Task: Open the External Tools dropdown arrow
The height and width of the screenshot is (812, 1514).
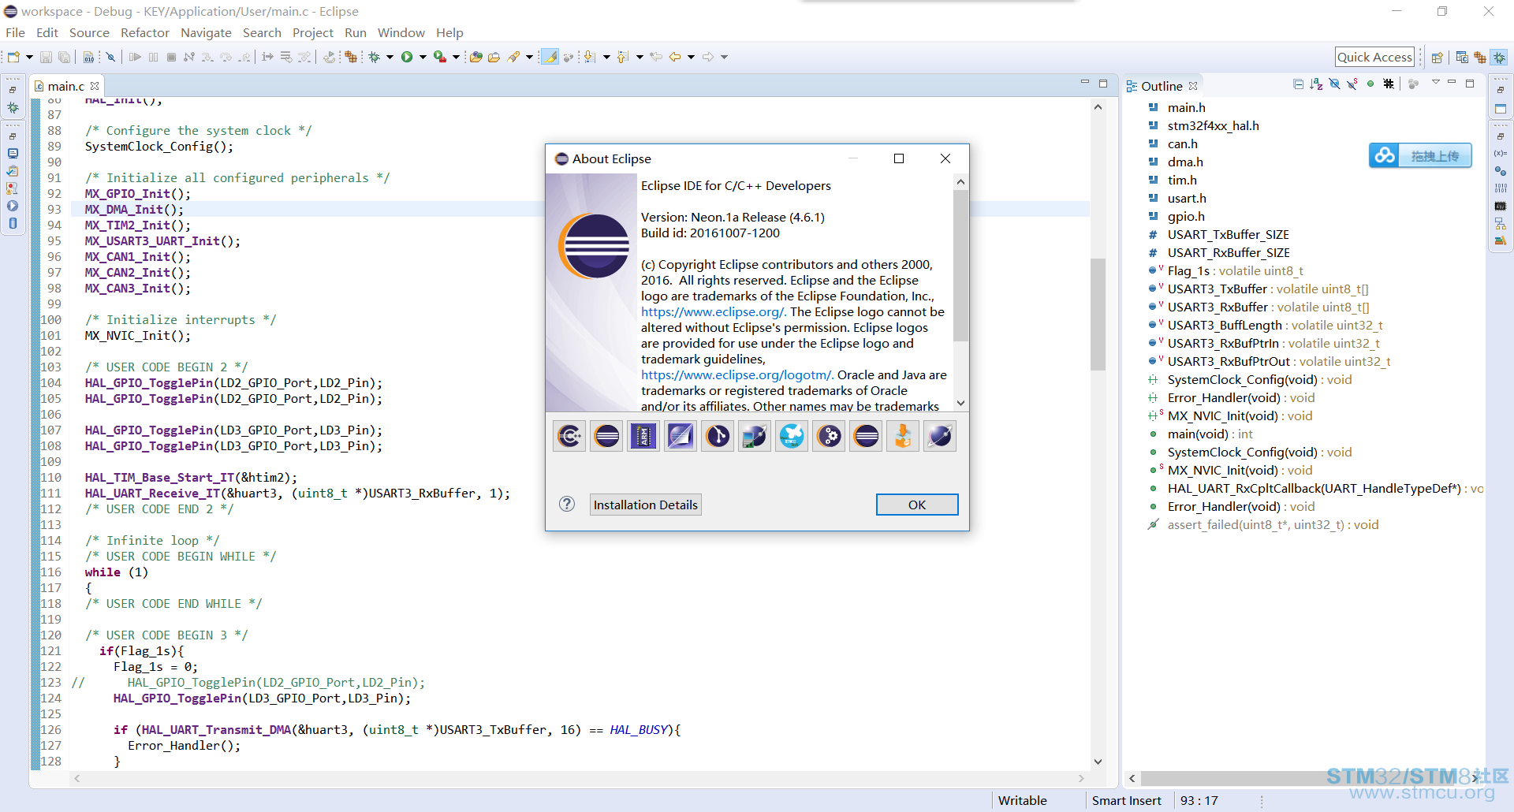Action: (456, 57)
